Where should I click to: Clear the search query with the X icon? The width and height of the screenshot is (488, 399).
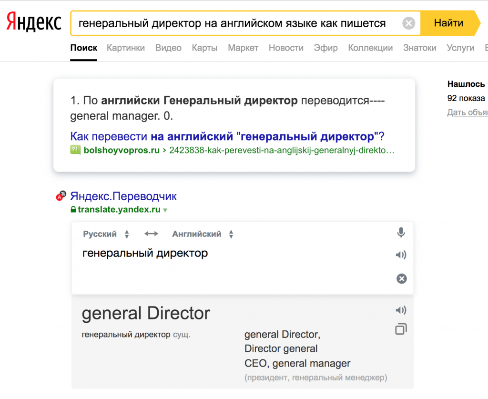[408, 23]
